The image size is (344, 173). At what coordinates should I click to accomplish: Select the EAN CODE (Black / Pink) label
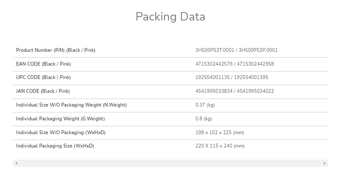pos(43,64)
